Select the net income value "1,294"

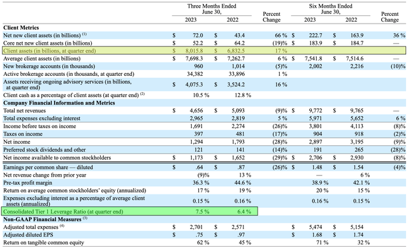[x=196, y=142]
